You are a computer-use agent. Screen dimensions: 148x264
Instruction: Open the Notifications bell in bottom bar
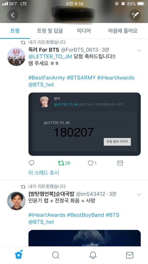coord(93,255)
